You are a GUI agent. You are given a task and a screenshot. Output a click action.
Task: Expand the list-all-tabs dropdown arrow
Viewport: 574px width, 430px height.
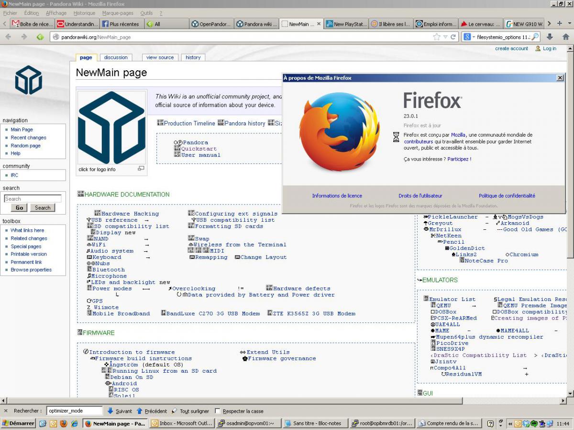pos(569,23)
